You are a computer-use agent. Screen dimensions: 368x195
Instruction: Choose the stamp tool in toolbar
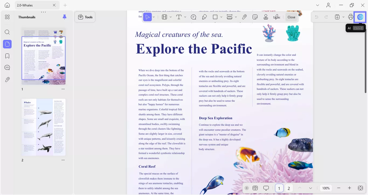pyautogui.click(x=266, y=17)
